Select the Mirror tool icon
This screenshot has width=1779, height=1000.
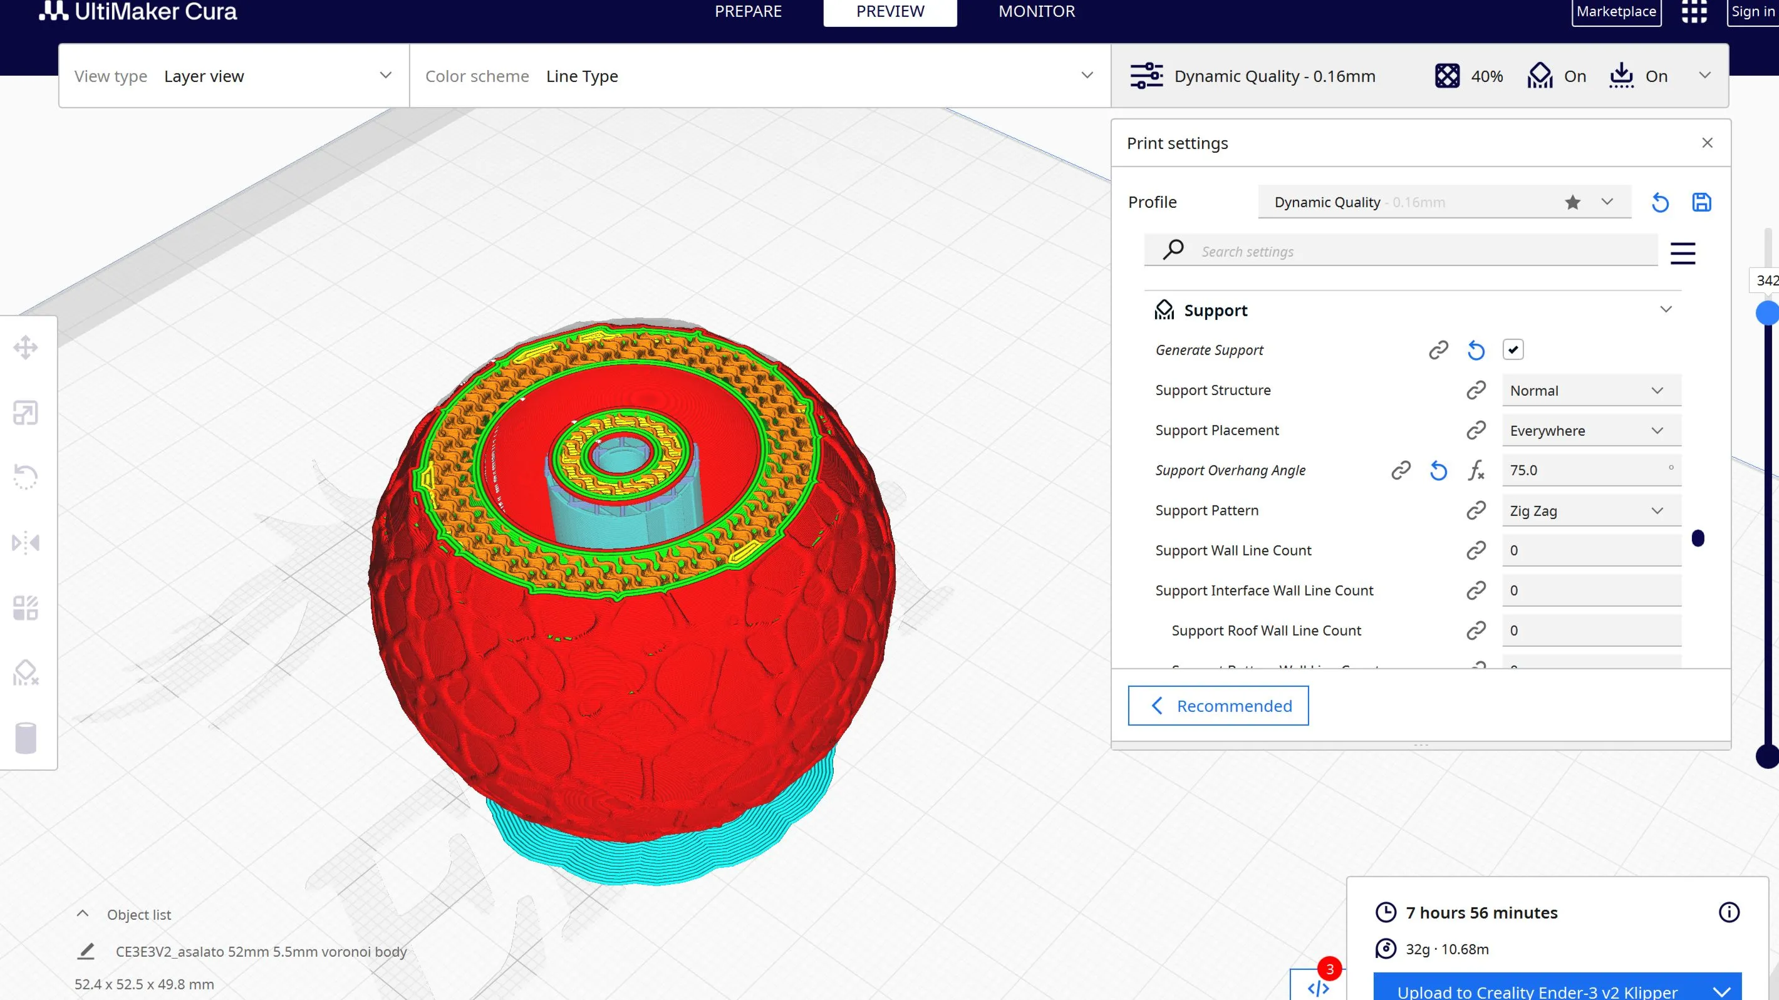pyautogui.click(x=26, y=542)
